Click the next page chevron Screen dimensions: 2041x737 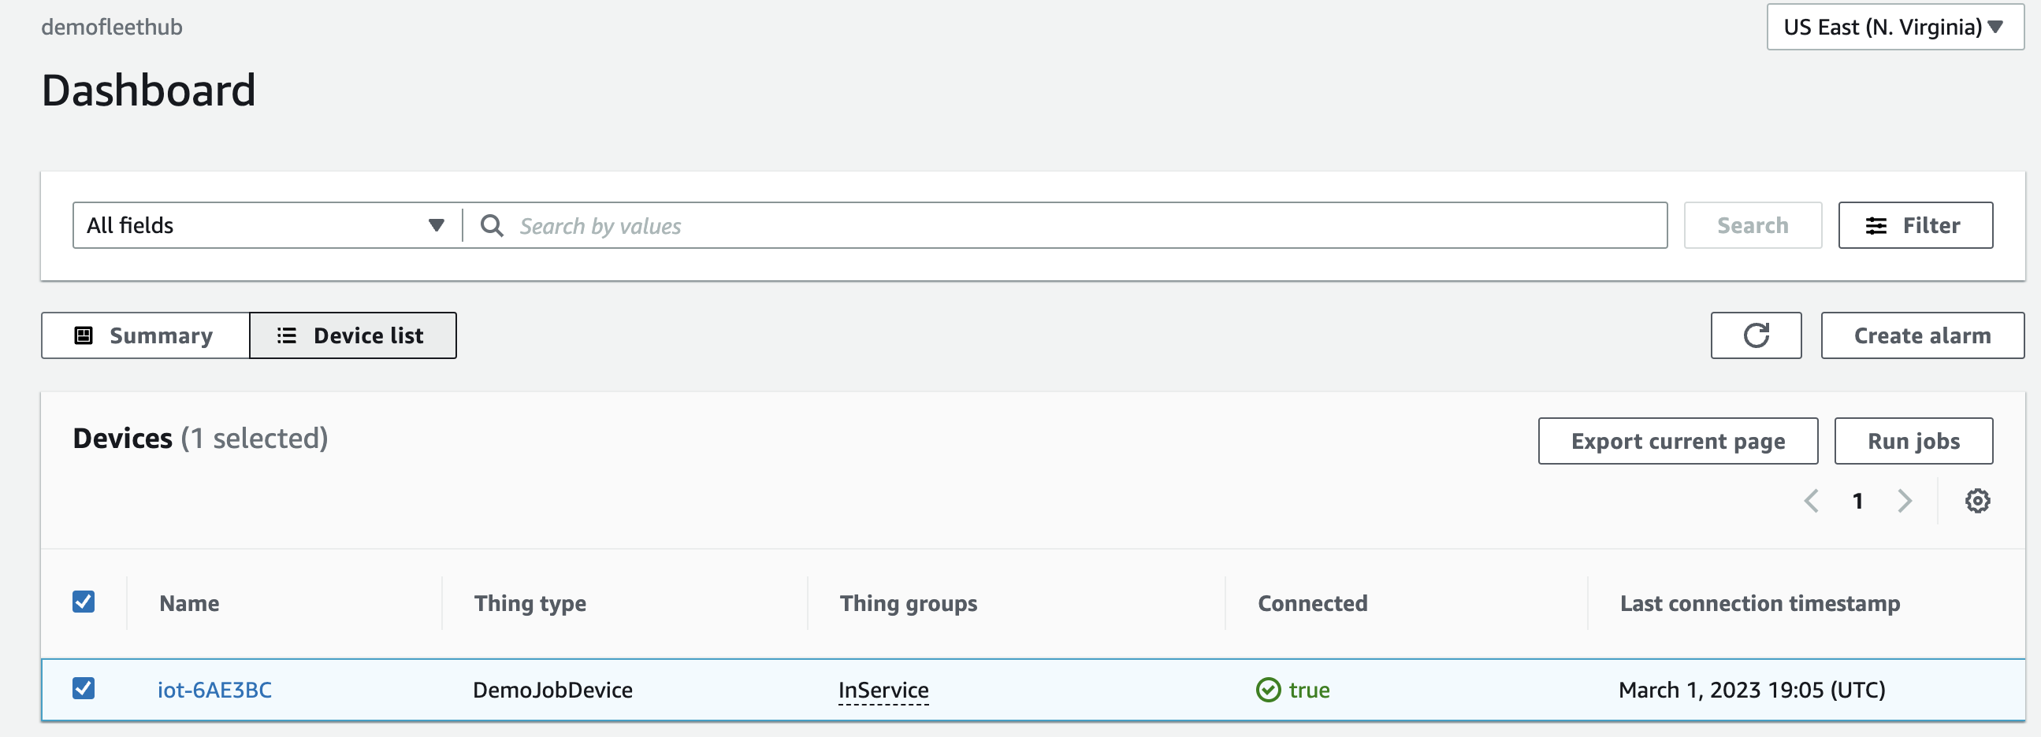point(1905,500)
